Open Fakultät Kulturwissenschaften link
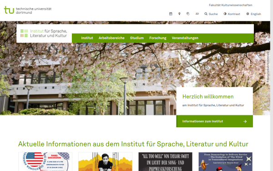 click(x=231, y=5)
